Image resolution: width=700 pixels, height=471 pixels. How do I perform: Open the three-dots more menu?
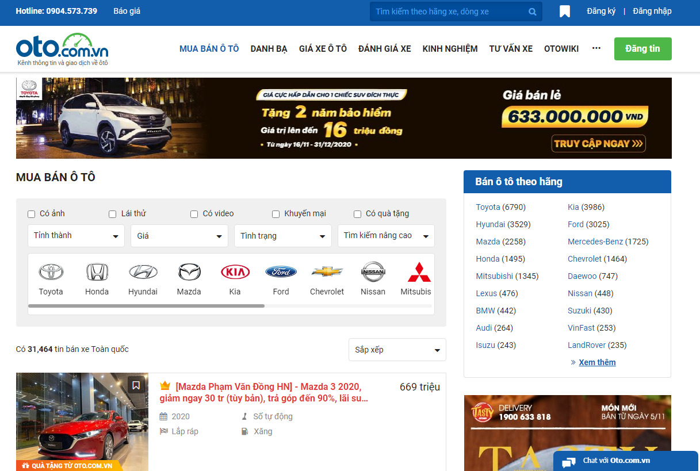tap(596, 48)
